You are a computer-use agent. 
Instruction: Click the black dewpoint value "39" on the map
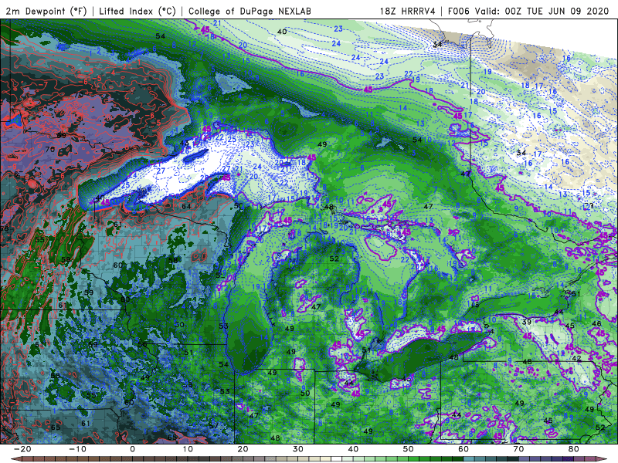point(527,322)
